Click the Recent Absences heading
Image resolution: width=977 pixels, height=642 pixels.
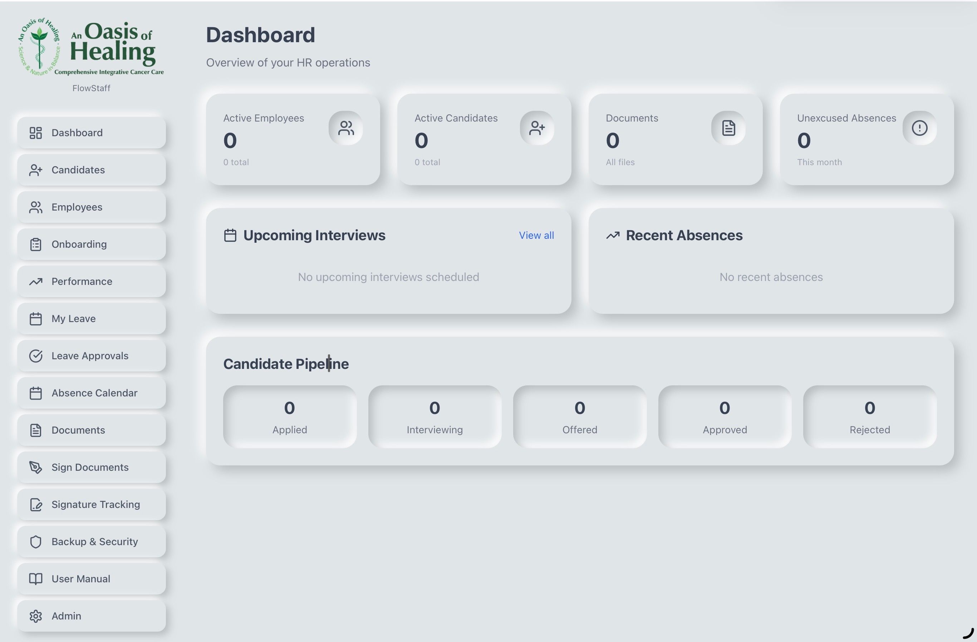tap(684, 236)
